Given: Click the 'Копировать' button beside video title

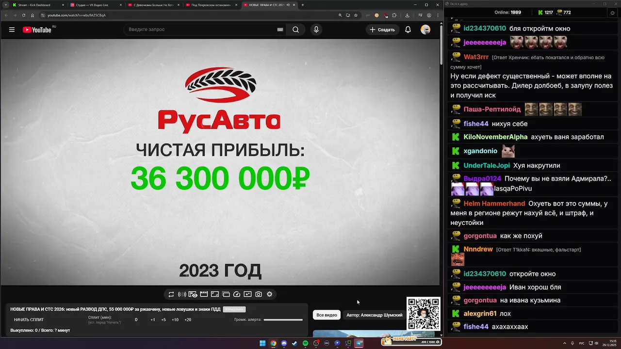Looking at the screenshot, I should pyautogui.click(x=234, y=309).
